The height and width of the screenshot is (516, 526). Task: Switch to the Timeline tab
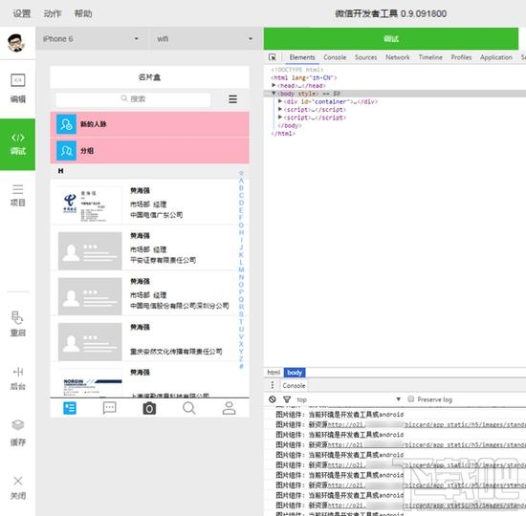[x=430, y=57]
